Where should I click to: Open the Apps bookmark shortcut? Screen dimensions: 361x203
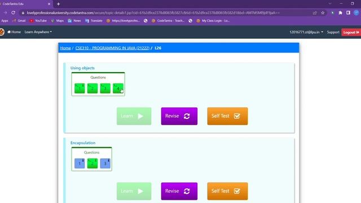click(x=5, y=21)
